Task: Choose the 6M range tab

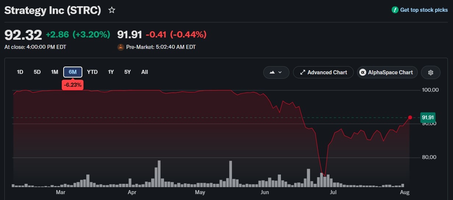Action: click(73, 72)
